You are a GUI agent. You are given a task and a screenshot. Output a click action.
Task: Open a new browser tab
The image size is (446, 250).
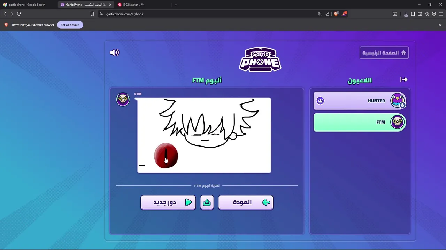[x=176, y=5]
